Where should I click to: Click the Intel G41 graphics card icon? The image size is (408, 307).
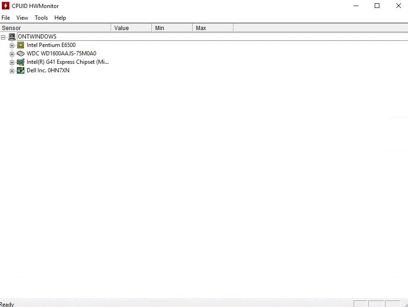[21, 62]
